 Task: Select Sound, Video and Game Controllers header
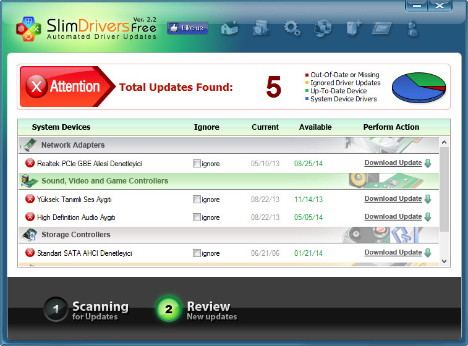click(x=229, y=181)
